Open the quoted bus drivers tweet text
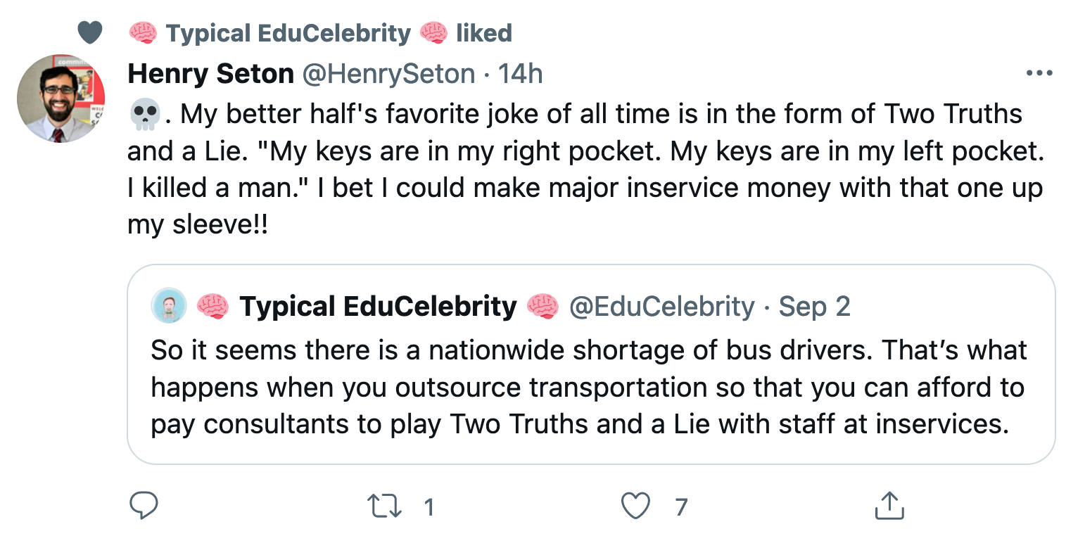The height and width of the screenshot is (536, 1085). click(x=588, y=388)
